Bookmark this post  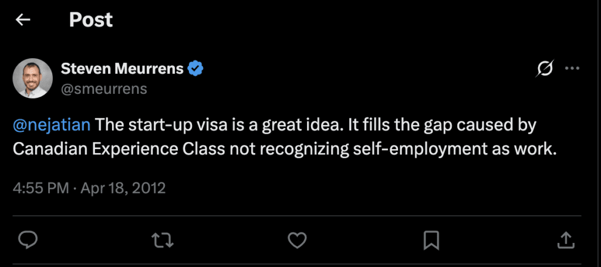[x=431, y=239]
